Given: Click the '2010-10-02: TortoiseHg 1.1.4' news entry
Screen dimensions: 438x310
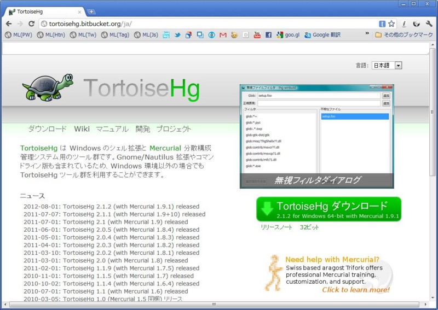Looking at the screenshot, I should 112,284.
